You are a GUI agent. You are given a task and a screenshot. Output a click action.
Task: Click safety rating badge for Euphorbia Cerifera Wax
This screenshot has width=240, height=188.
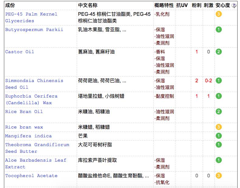219,96
